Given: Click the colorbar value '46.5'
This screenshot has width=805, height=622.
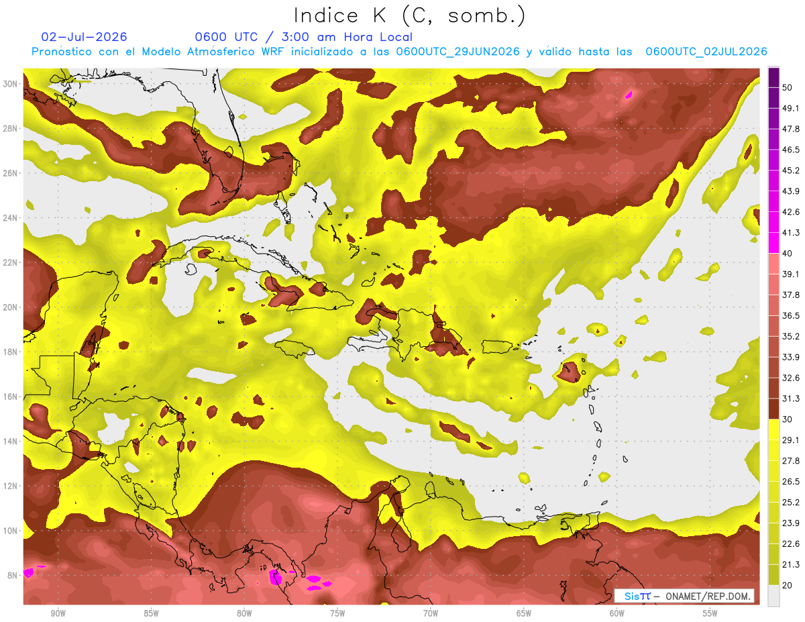Looking at the screenshot, I should [x=790, y=150].
